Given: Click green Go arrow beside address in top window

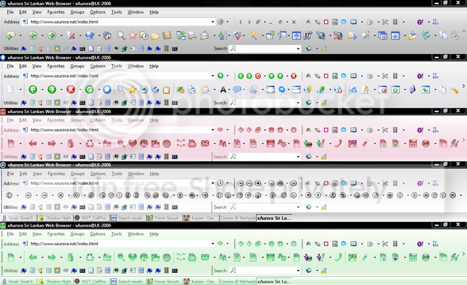Looking at the screenshot, I should click(x=220, y=22).
